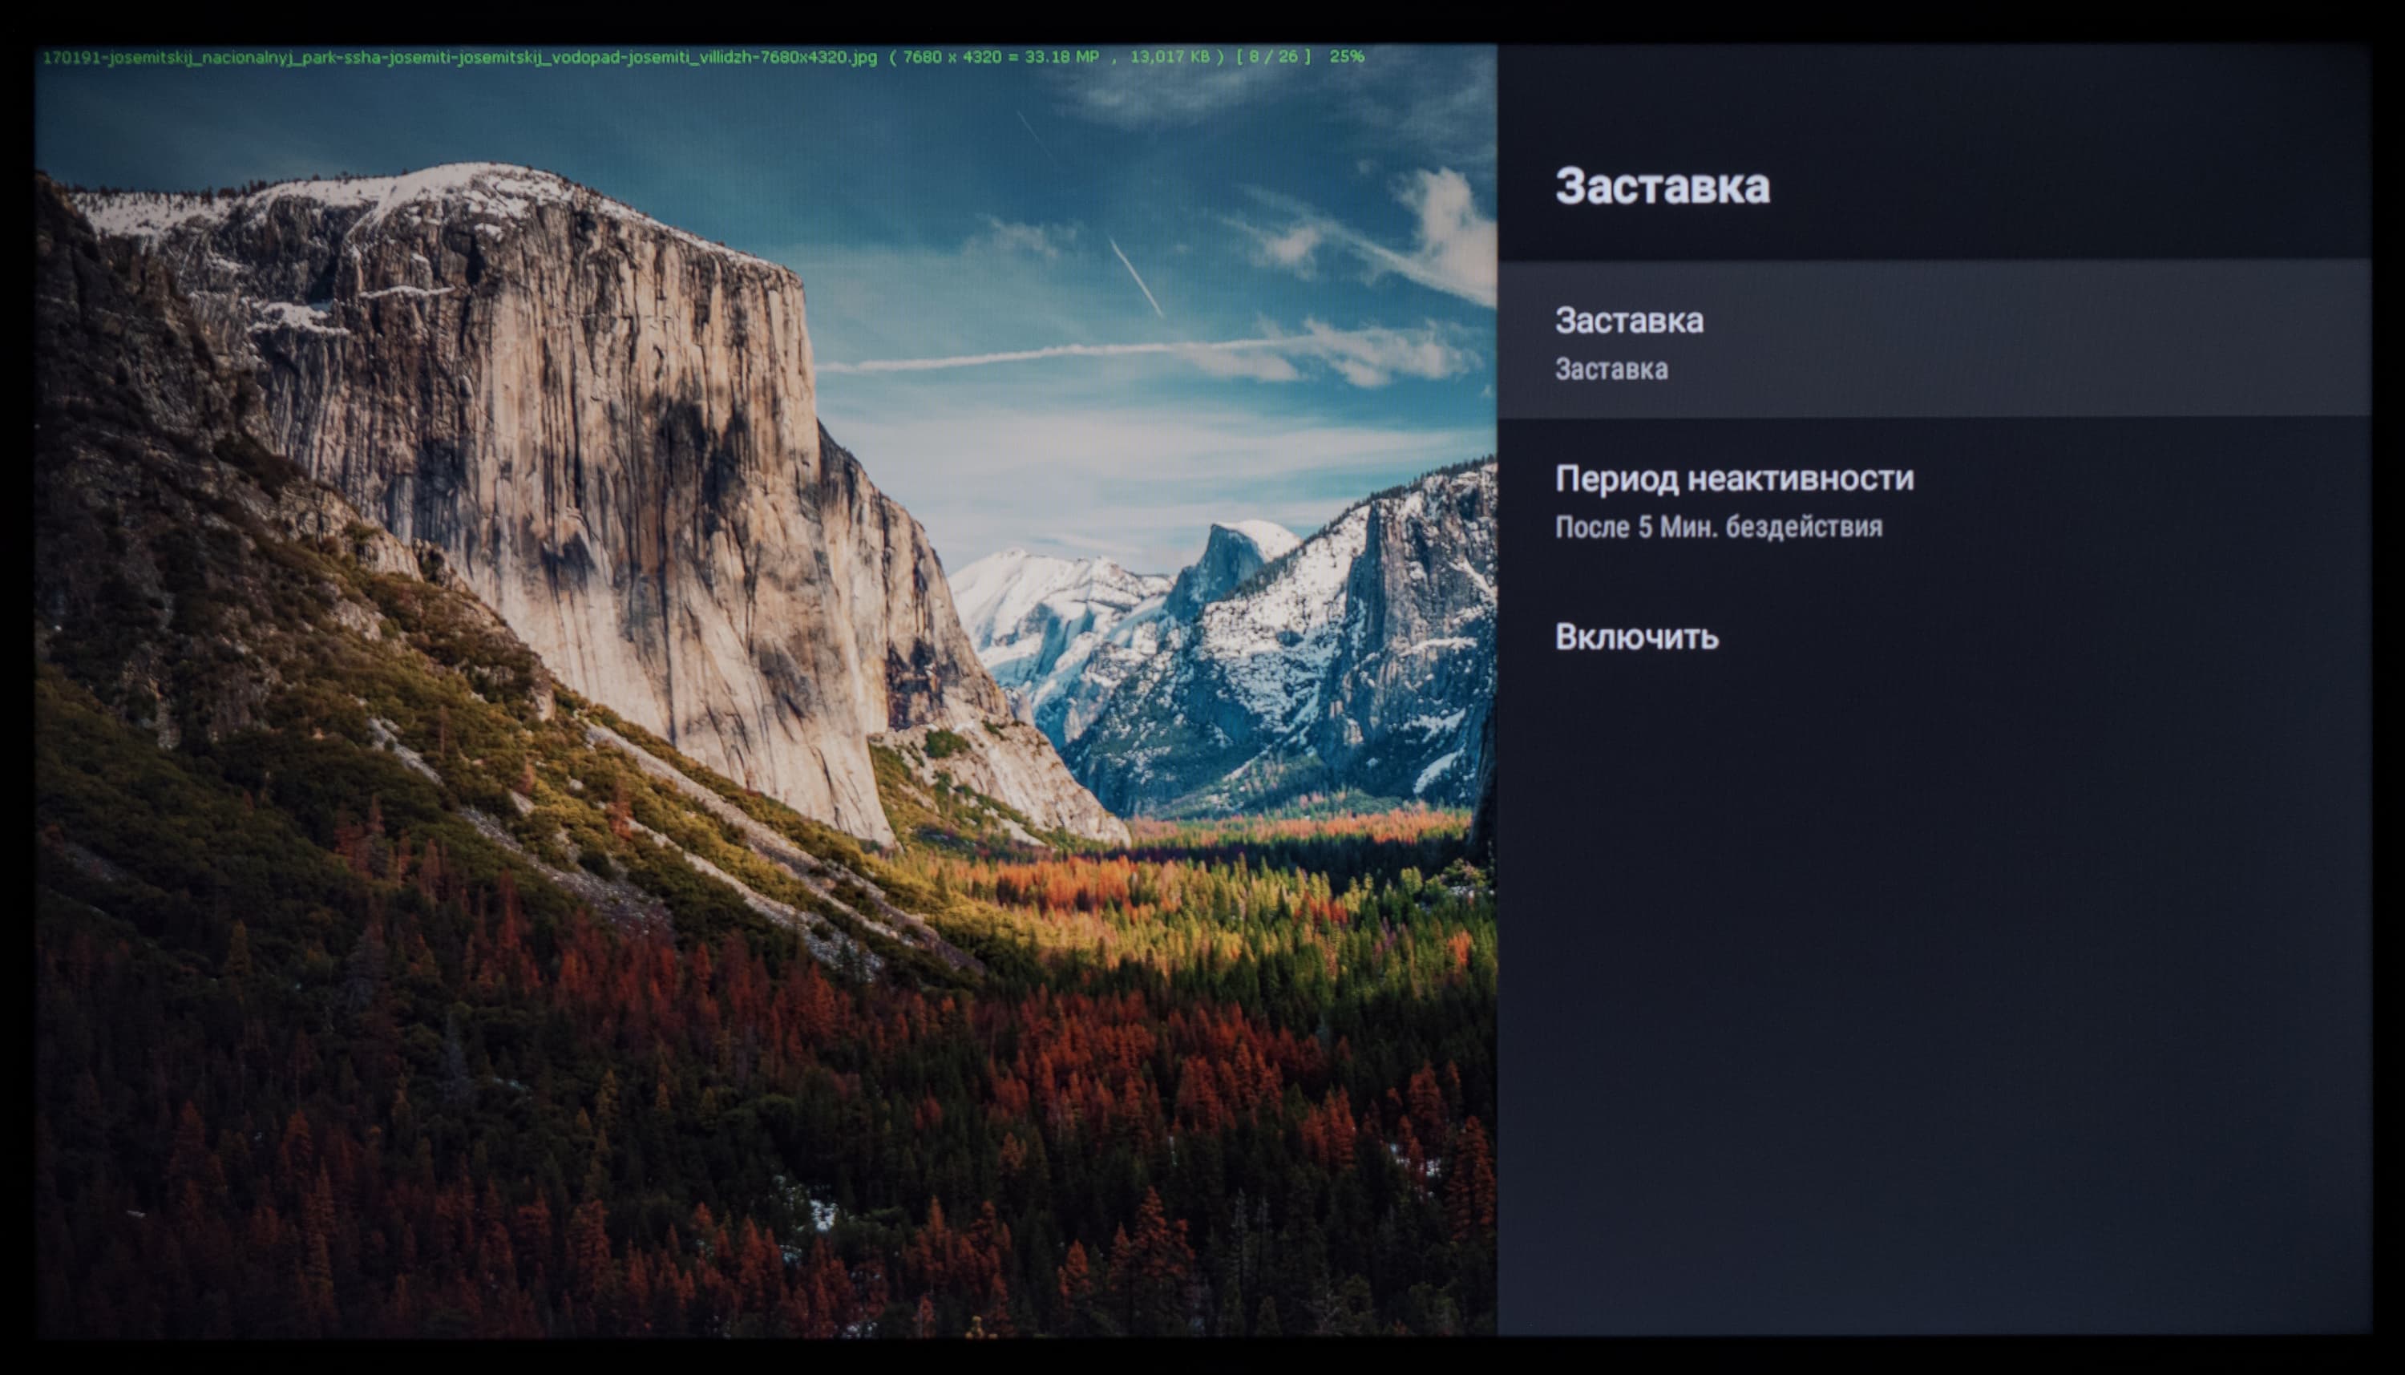
Task: Click the Заставка subtitle under the highlighted item
Action: pos(1611,370)
